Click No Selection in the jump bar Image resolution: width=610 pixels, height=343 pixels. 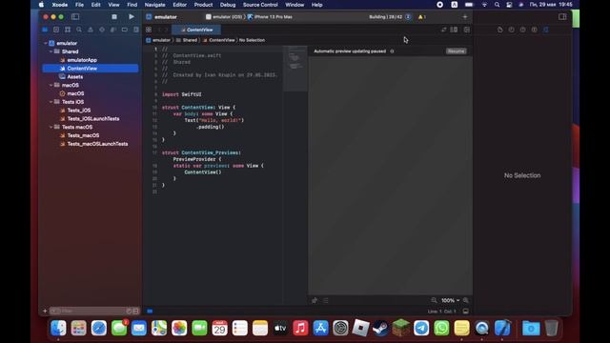click(252, 40)
